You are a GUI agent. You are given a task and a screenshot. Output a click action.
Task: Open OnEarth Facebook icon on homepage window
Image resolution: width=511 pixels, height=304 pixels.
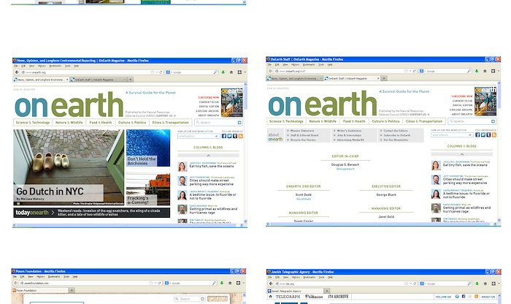[x=224, y=136]
